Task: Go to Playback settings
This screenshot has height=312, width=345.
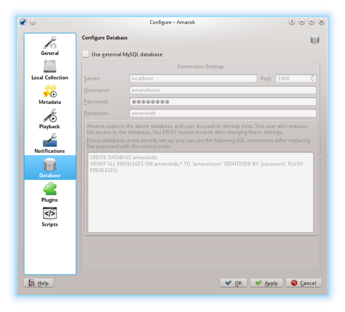Action: coord(50,119)
